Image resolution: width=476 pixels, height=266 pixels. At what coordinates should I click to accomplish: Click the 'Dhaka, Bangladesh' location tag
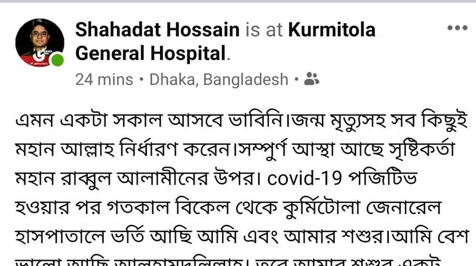pyautogui.click(x=218, y=80)
